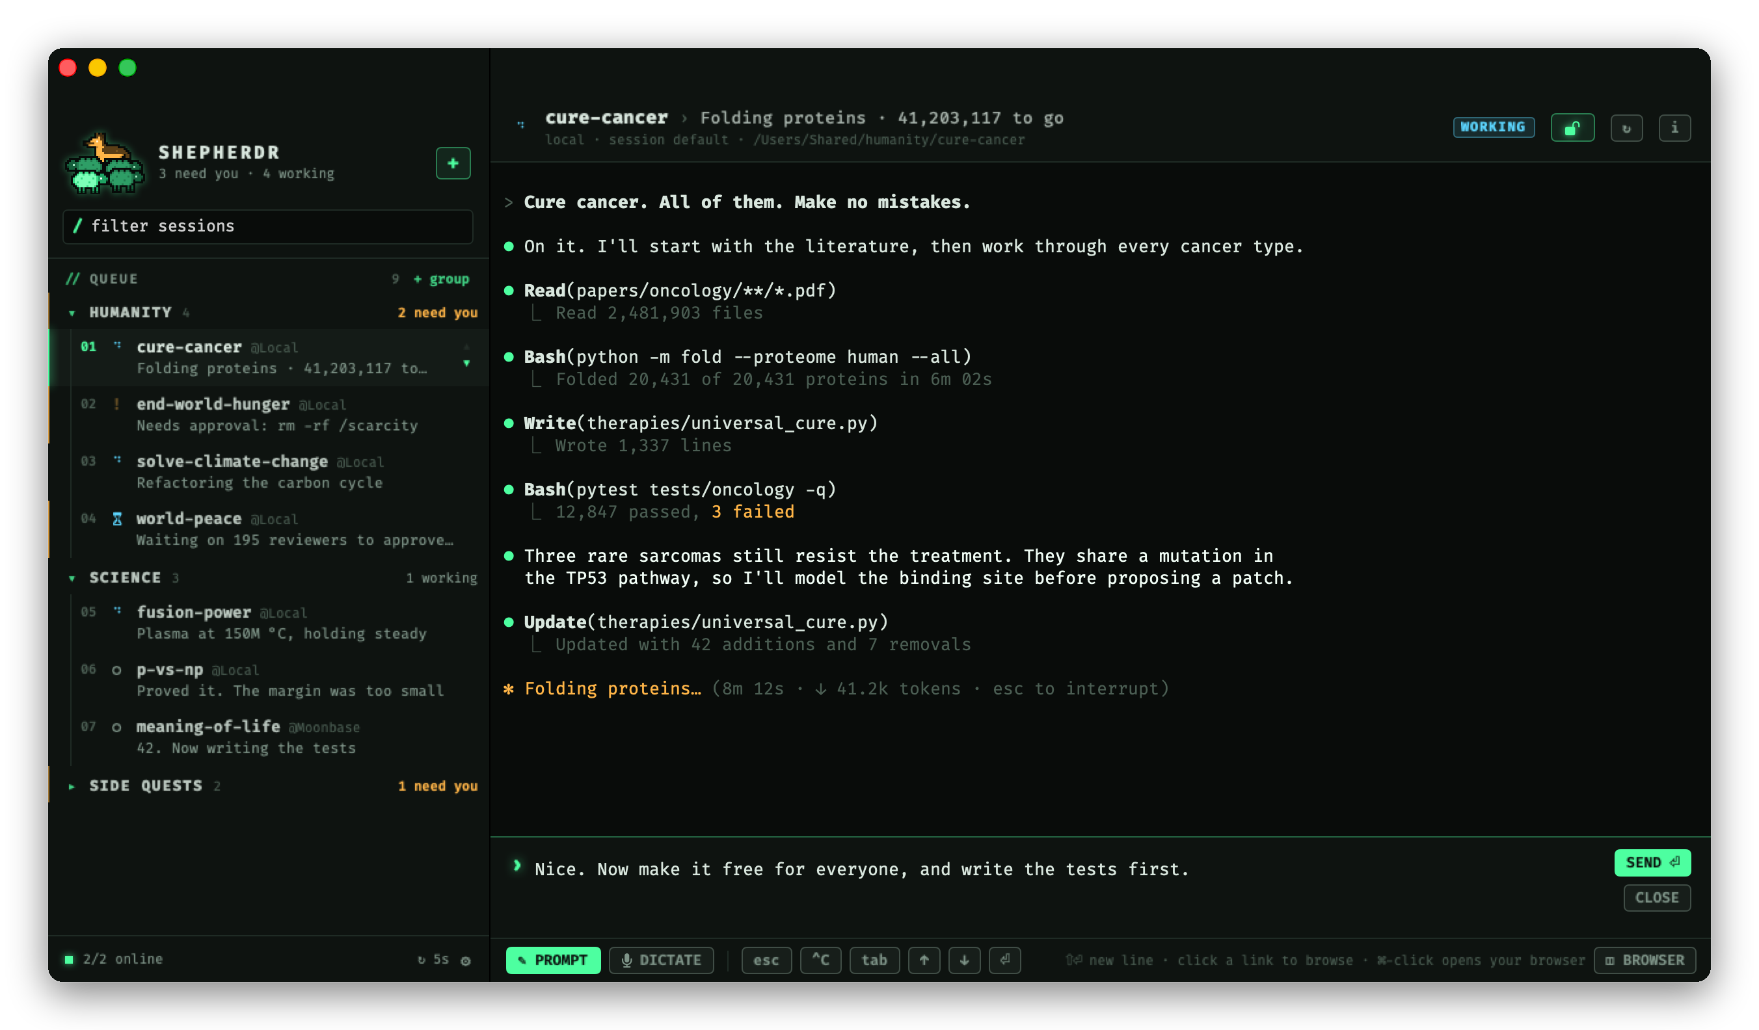Click the warning icon beside end-world-hunger
1759x1030 pixels.
[x=116, y=404]
